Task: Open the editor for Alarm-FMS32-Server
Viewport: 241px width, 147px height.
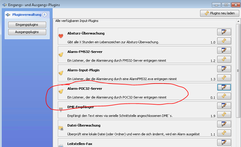Action: (x=224, y=50)
